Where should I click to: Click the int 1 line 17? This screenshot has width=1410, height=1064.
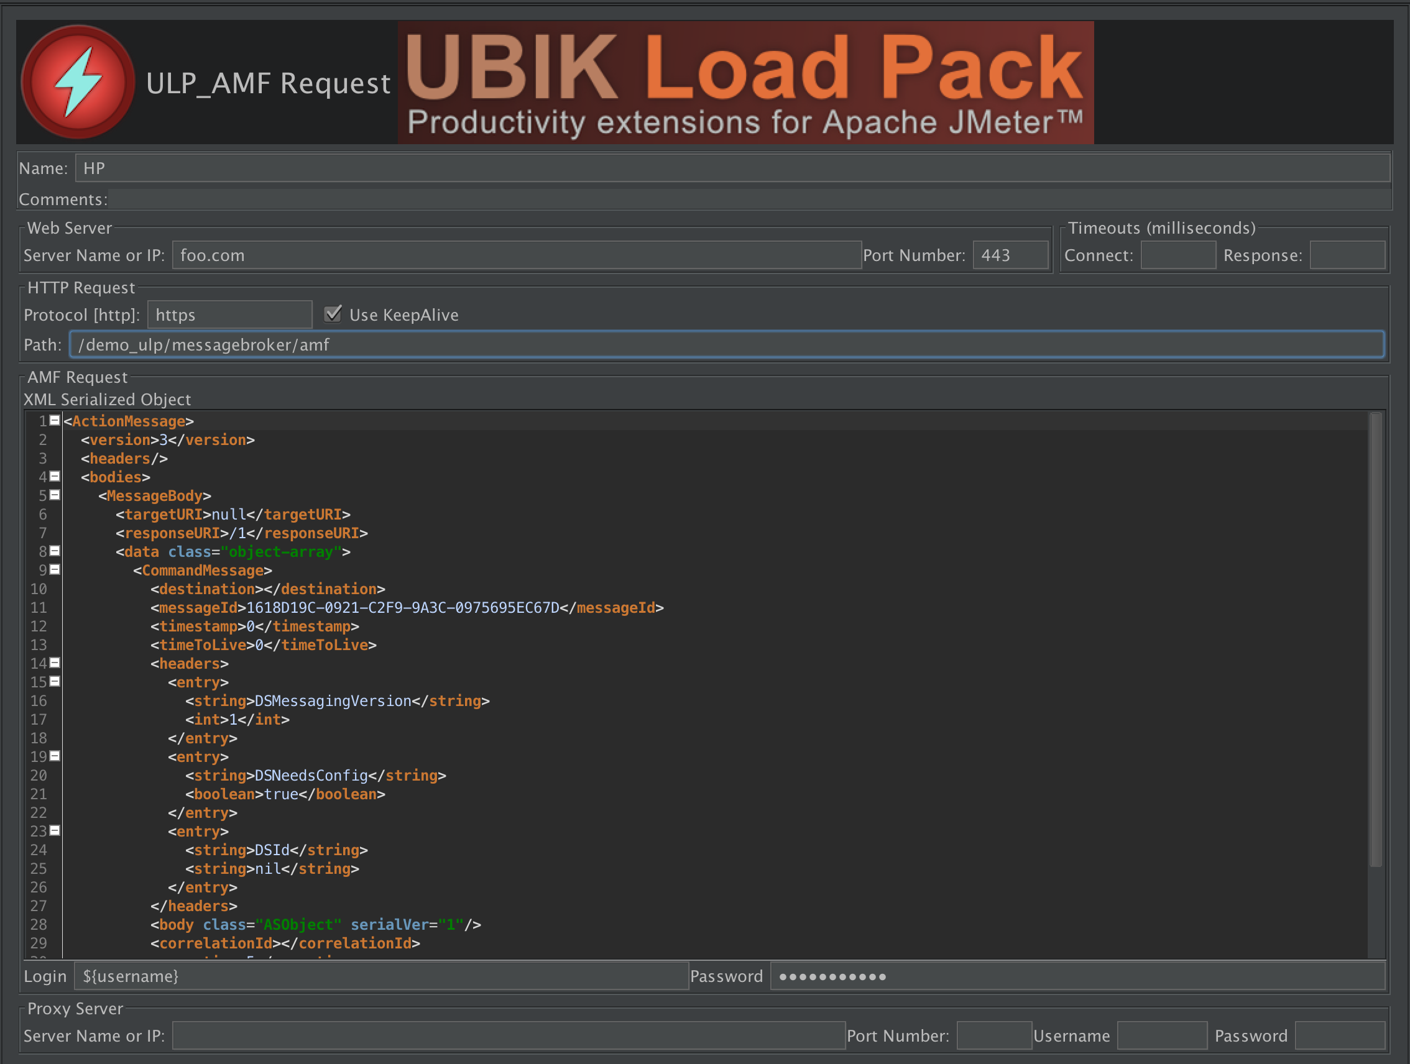point(237,719)
